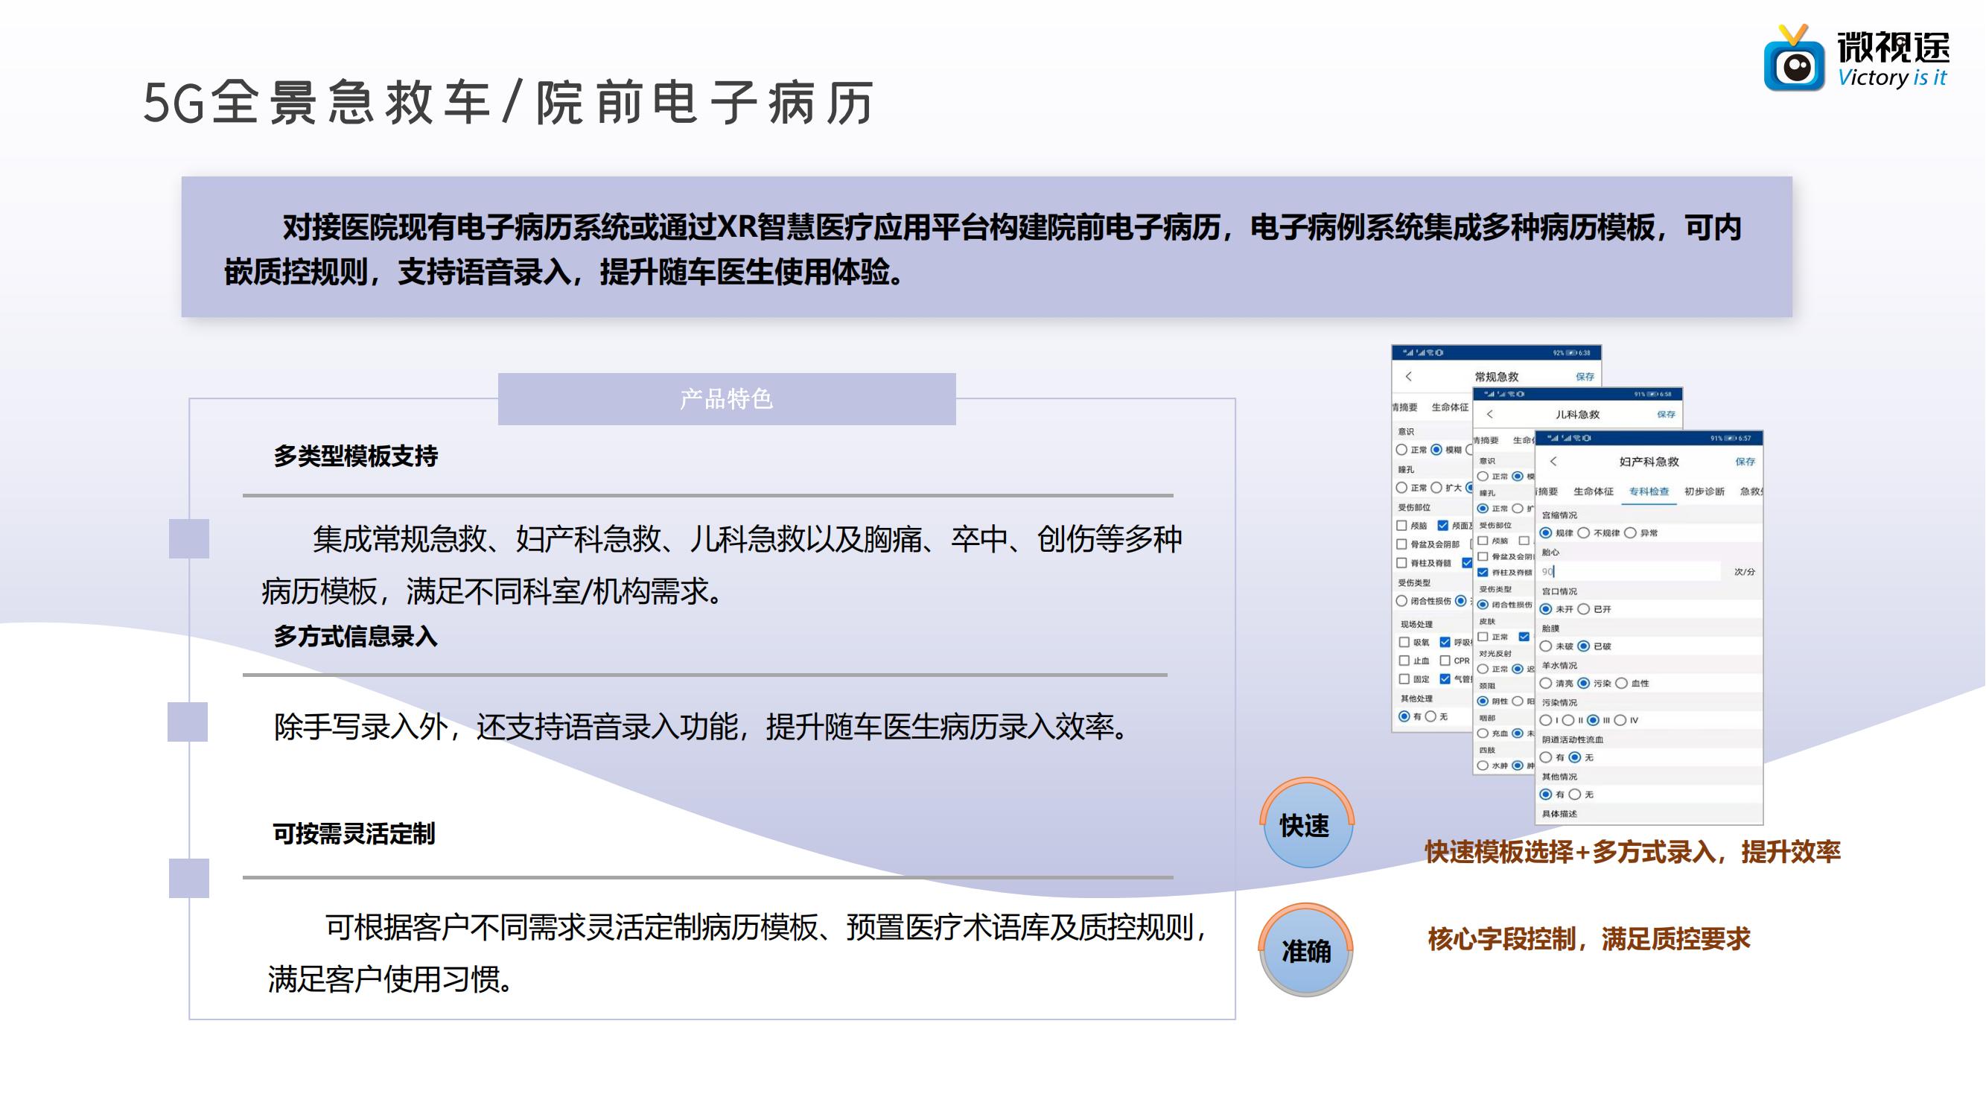Select 血性 radio under 羊水情况
This screenshot has height=1117, width=1986.
1621,683
